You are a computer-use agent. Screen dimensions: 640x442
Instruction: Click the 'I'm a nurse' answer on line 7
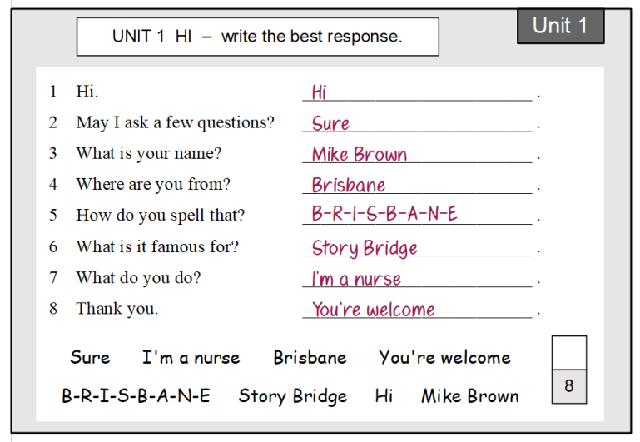pyautogui.click(x=356, y=280)
